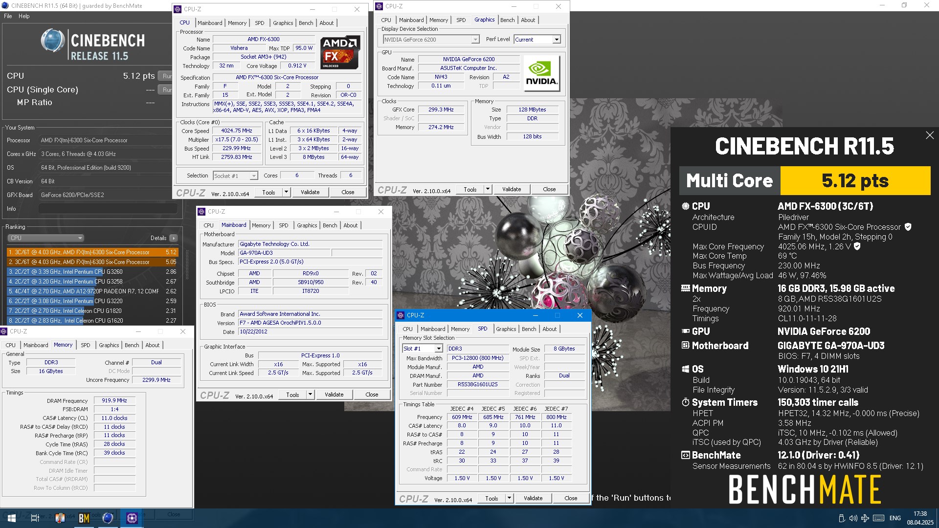Screen dimensions: 939x528
Task: Switch to BenchMate via the BM taskbar icon
Action: [x=84, y=518]
